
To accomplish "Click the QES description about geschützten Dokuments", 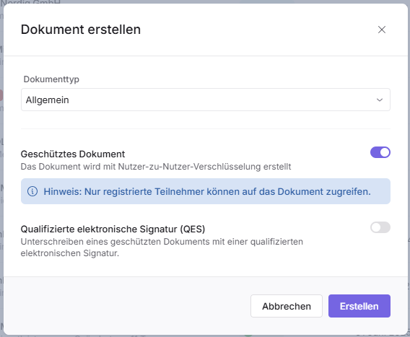I will click(162, 248).
